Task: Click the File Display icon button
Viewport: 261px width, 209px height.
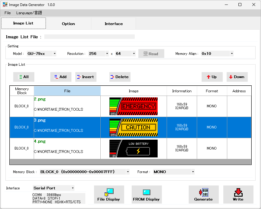Action: 109,195
